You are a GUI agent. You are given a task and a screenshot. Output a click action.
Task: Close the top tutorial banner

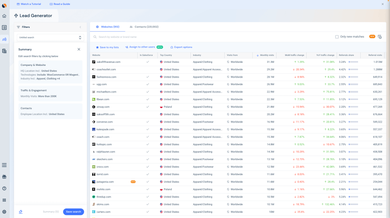pyautogui.click(x=382, y=4)
